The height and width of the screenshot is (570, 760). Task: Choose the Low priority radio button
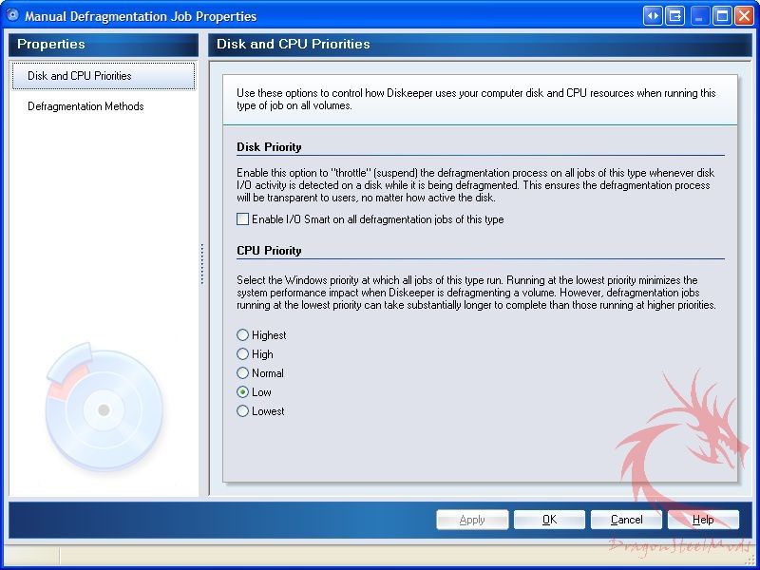243,392
